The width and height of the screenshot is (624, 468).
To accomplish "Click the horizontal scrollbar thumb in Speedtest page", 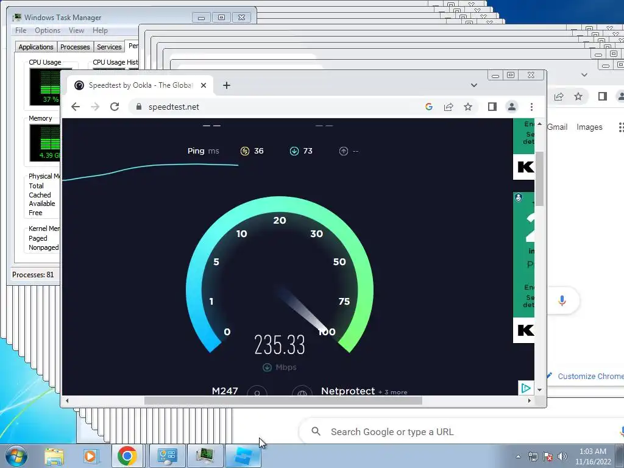I will click(x=283, y=401).
